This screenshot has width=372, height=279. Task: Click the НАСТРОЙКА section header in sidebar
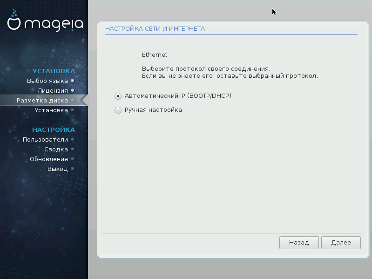[54, 129]
